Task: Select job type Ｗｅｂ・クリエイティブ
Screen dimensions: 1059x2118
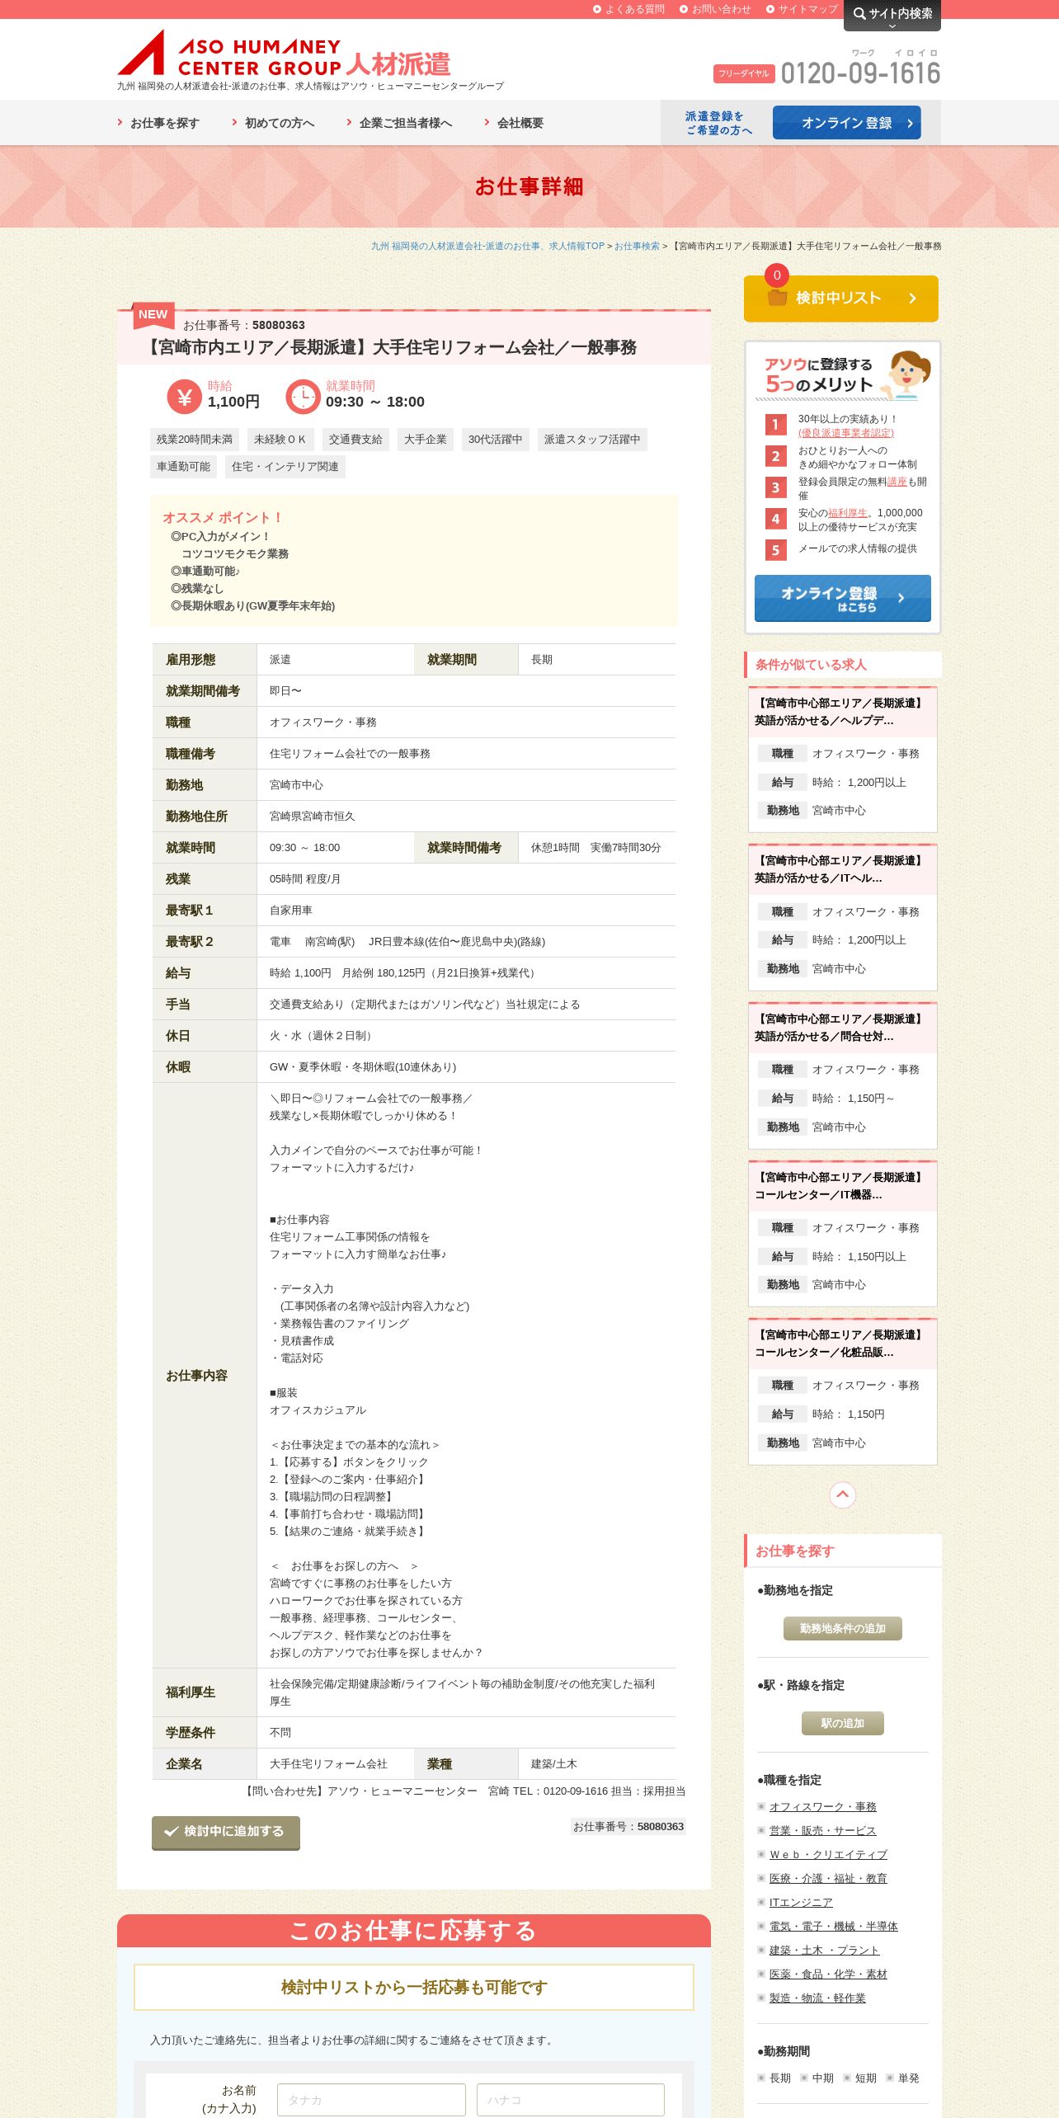Action: tap(828, 1855)
